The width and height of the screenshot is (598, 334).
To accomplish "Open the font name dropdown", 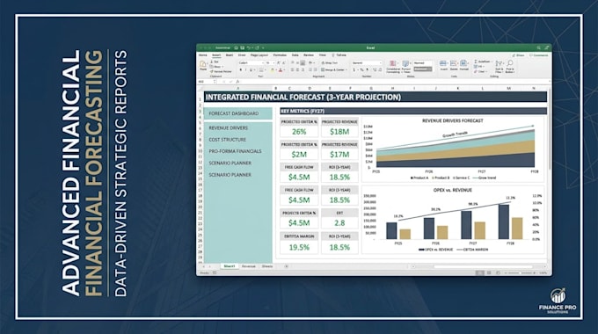I will [263, 63].
